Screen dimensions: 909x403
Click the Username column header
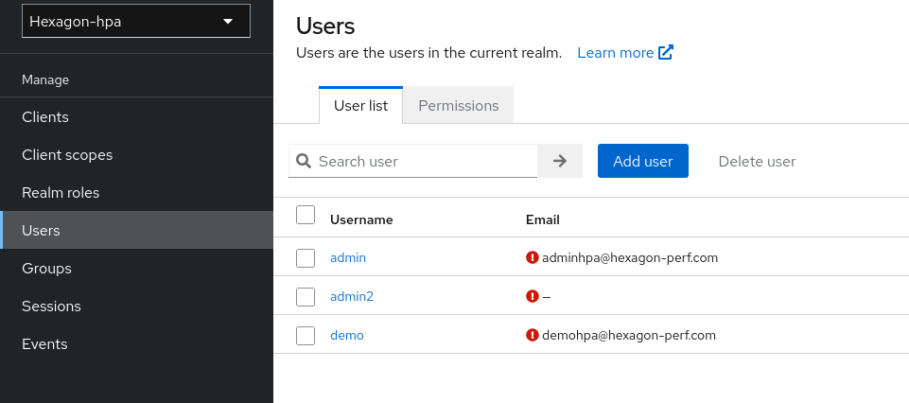click(361, 219)
